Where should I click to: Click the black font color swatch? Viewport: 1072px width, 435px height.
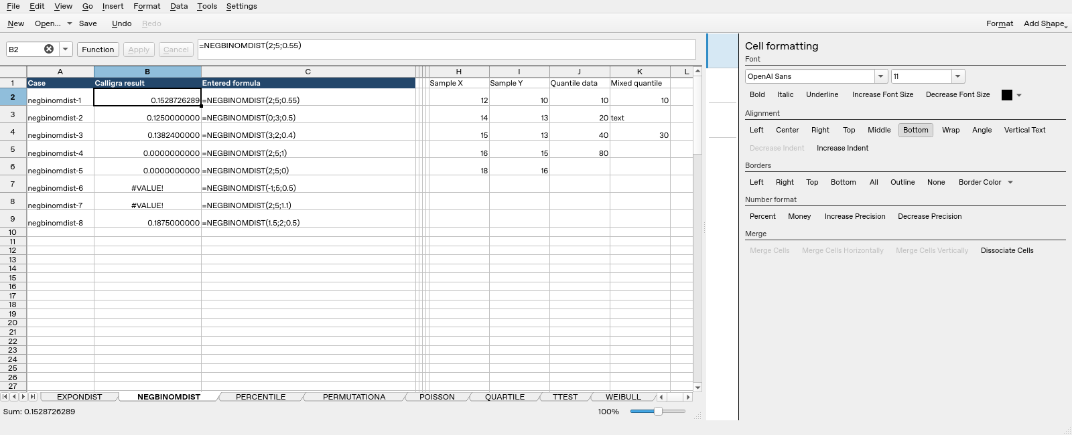(x=1006, y=95)
